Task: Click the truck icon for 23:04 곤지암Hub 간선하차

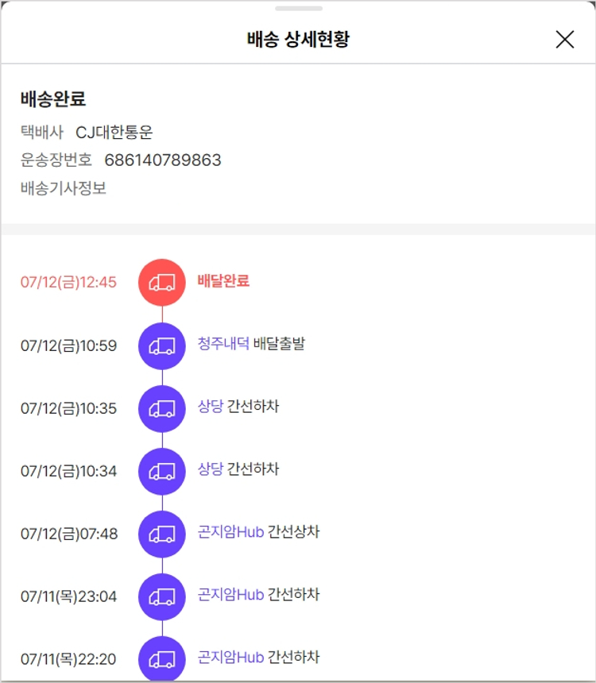Action: pyautogui.click(x=162, y=596)
